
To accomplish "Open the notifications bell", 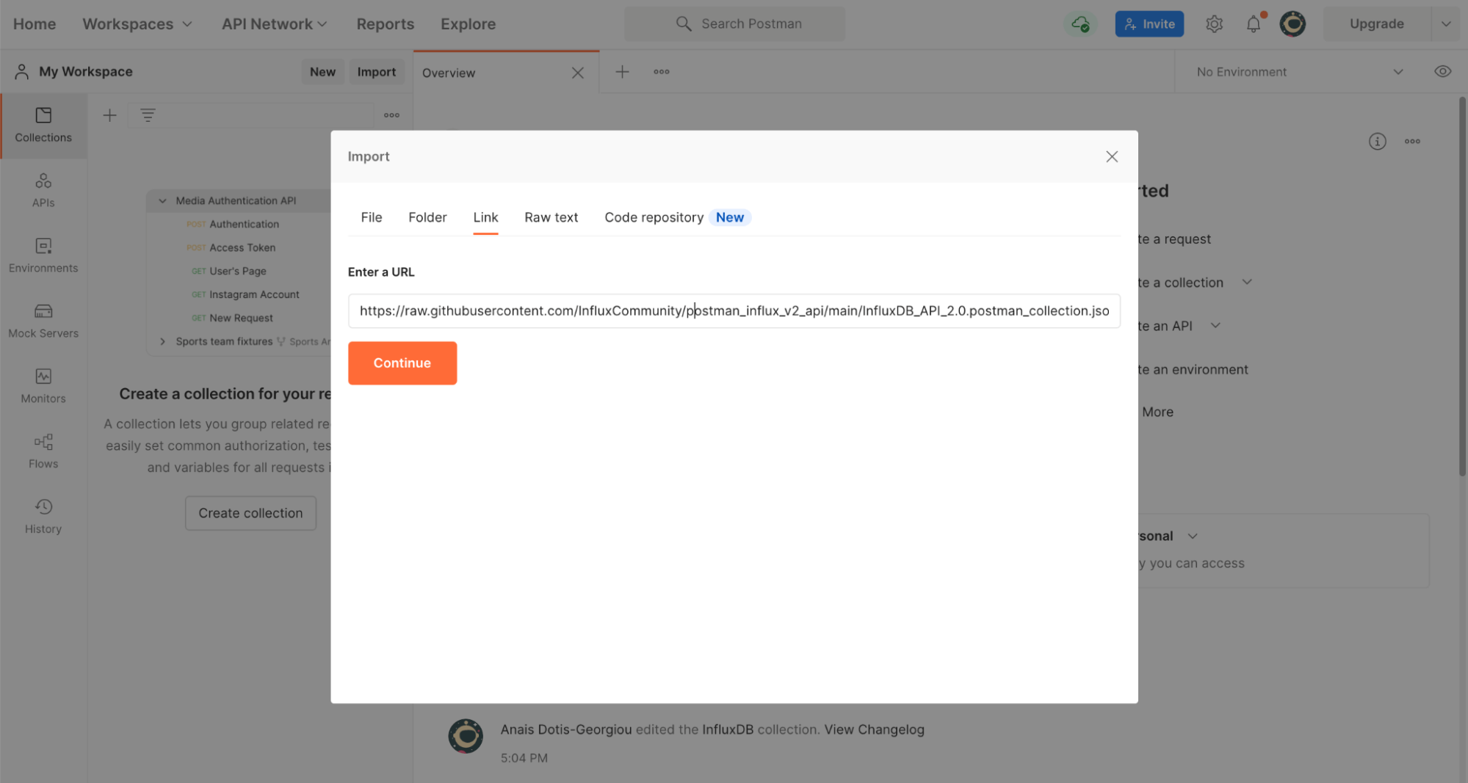I will tap(1254, 23).
